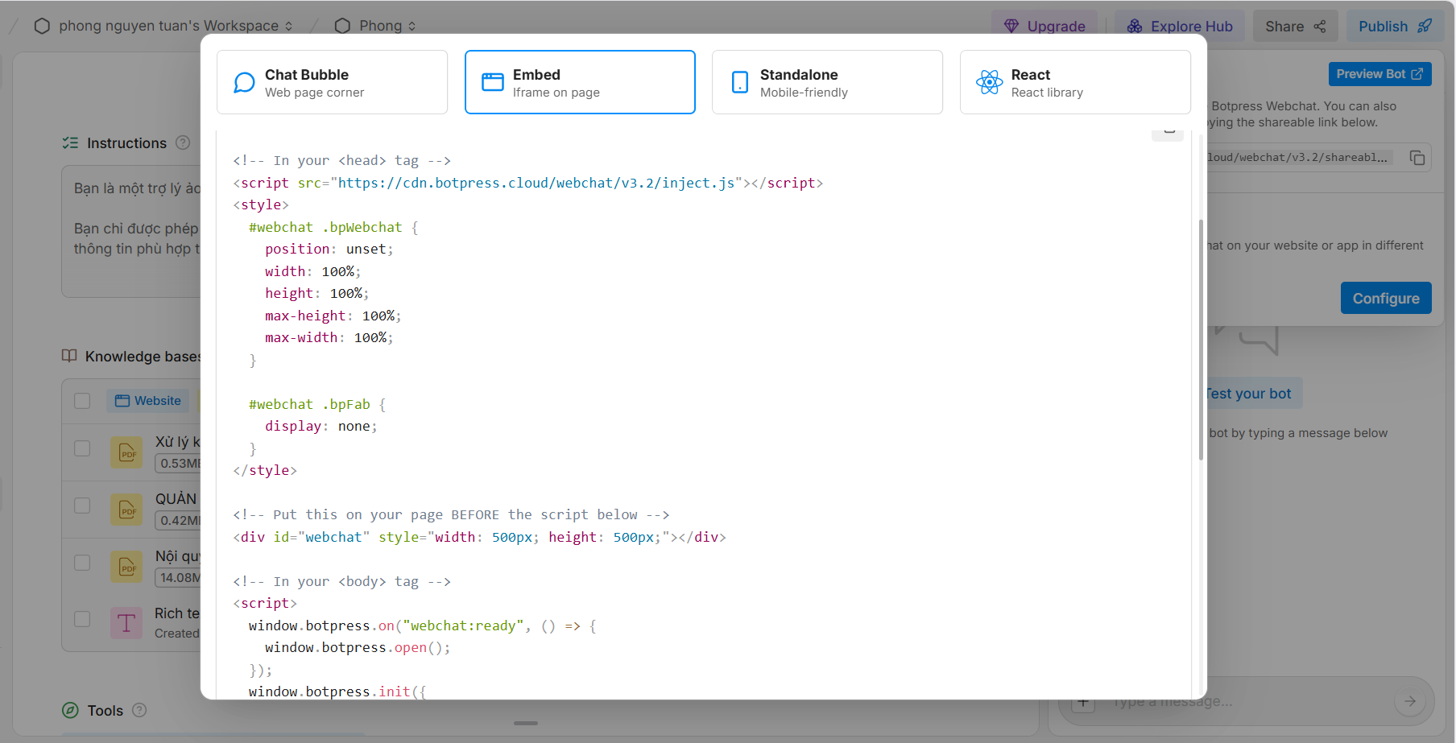1456x743 pixels.
Task: Copy the shareable webchat link
Action: (x=1417, y=158)
